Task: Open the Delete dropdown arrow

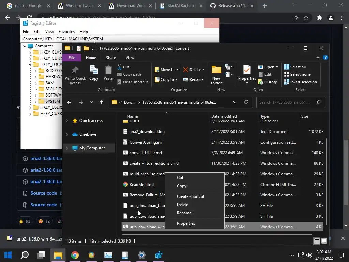Action: tap(203, 70)
